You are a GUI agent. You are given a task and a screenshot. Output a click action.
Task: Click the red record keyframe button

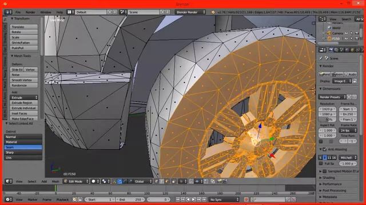pyautogui.click(x=246, y=199)
